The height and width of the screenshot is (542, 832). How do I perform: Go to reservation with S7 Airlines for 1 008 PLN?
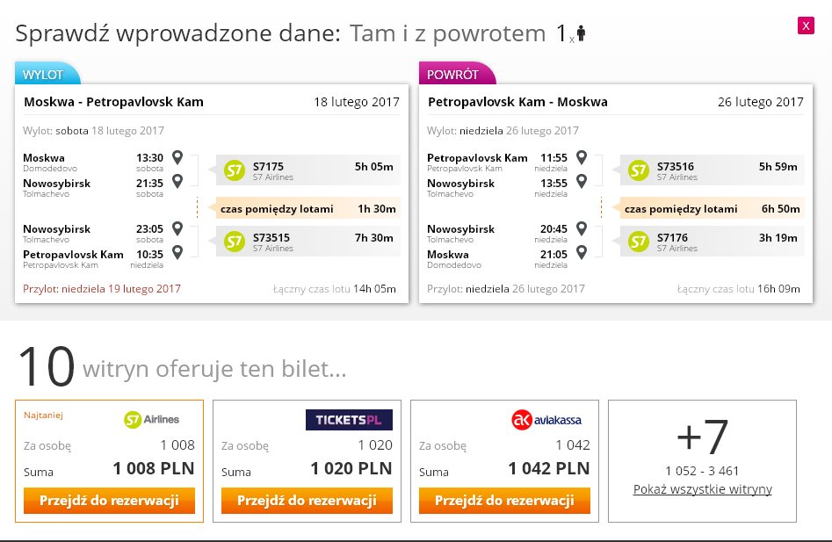109,501
